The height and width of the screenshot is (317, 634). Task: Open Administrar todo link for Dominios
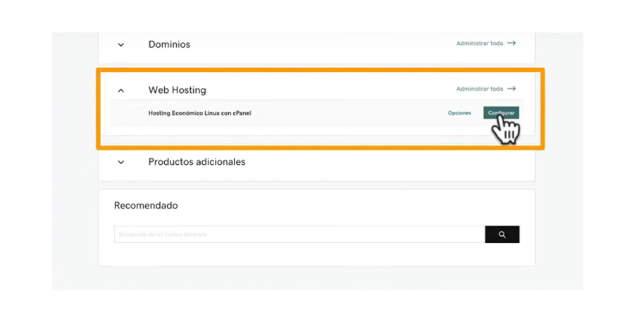click(x=486, y=43)
